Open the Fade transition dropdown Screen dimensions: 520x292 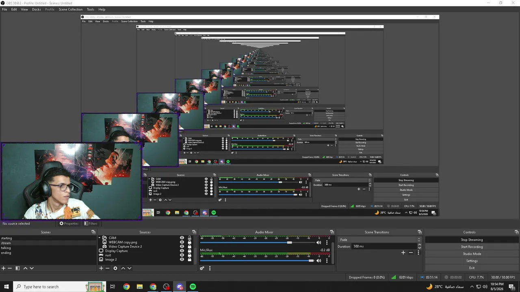pos(380,240)
